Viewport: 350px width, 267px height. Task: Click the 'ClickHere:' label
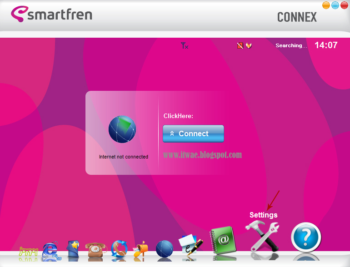[178, 116]
